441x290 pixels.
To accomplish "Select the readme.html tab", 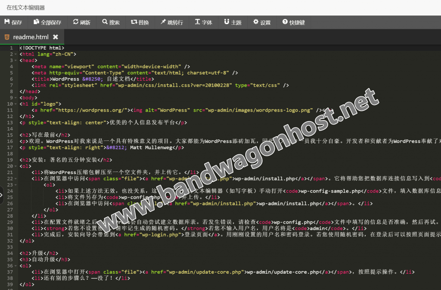I will pos(31,37).
